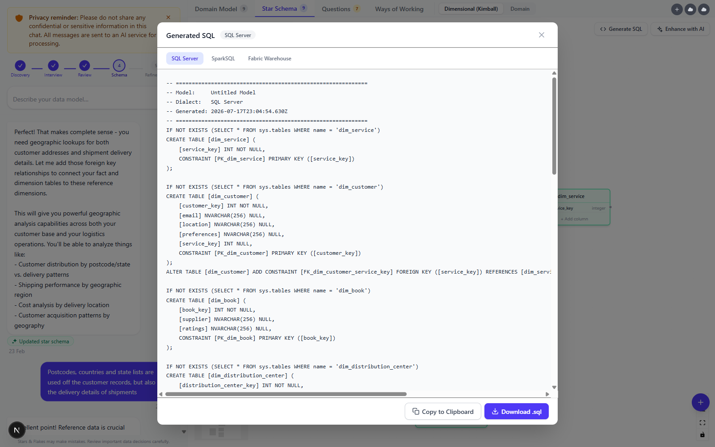Click the '-- Dialect: SQL Server' comment line
Image resolution: width=715 pixels, height=447 pixels.
pyautogui.click(x=205, y=102)
